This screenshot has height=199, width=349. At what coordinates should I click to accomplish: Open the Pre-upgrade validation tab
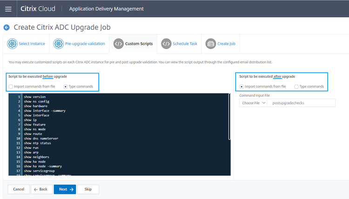(79, 44)
